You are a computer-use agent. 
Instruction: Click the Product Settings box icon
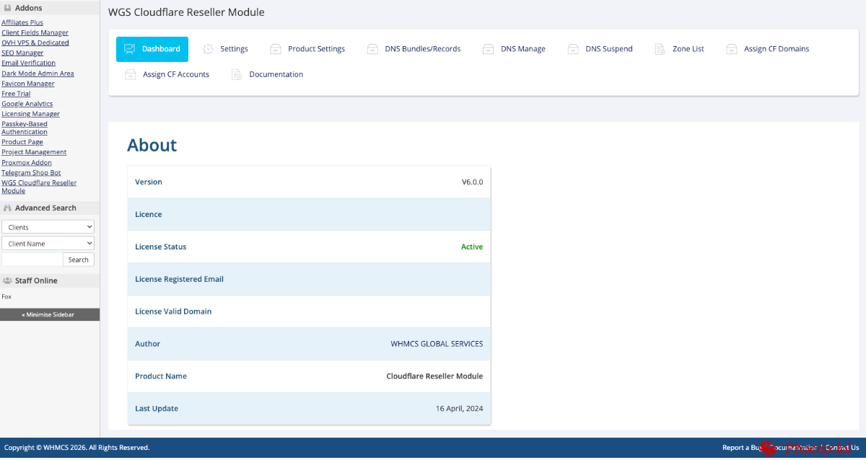(276, 49)
